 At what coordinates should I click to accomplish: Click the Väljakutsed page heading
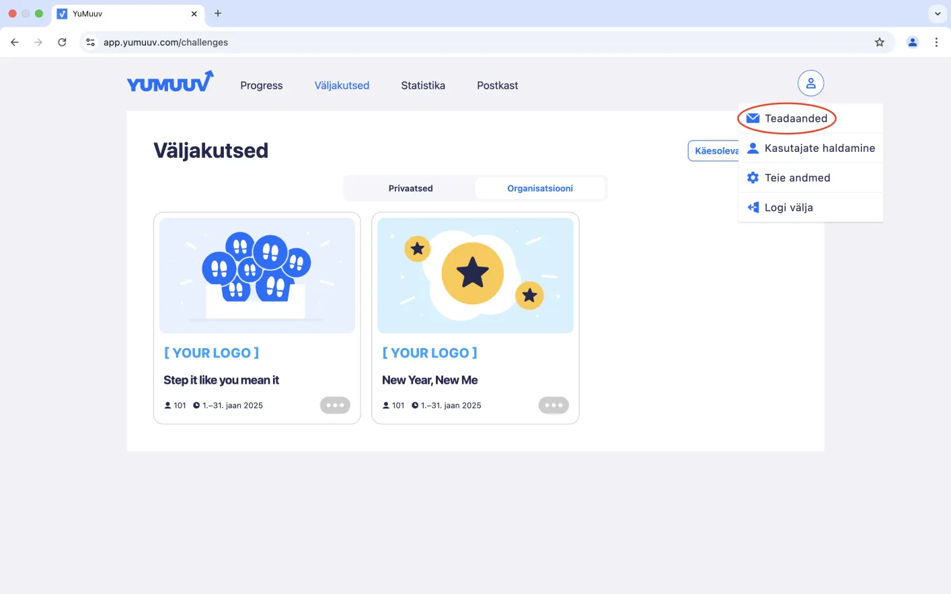point(211,151)
